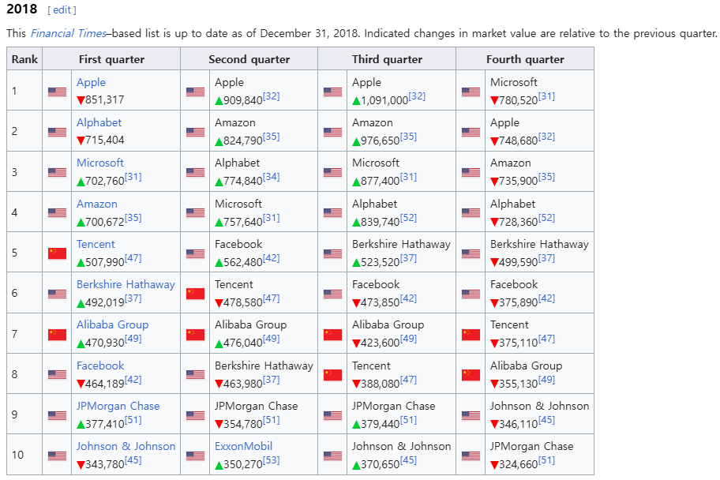Open reference [31] after 702,760
Screen dimensions: 720x480
pos(133,177)
